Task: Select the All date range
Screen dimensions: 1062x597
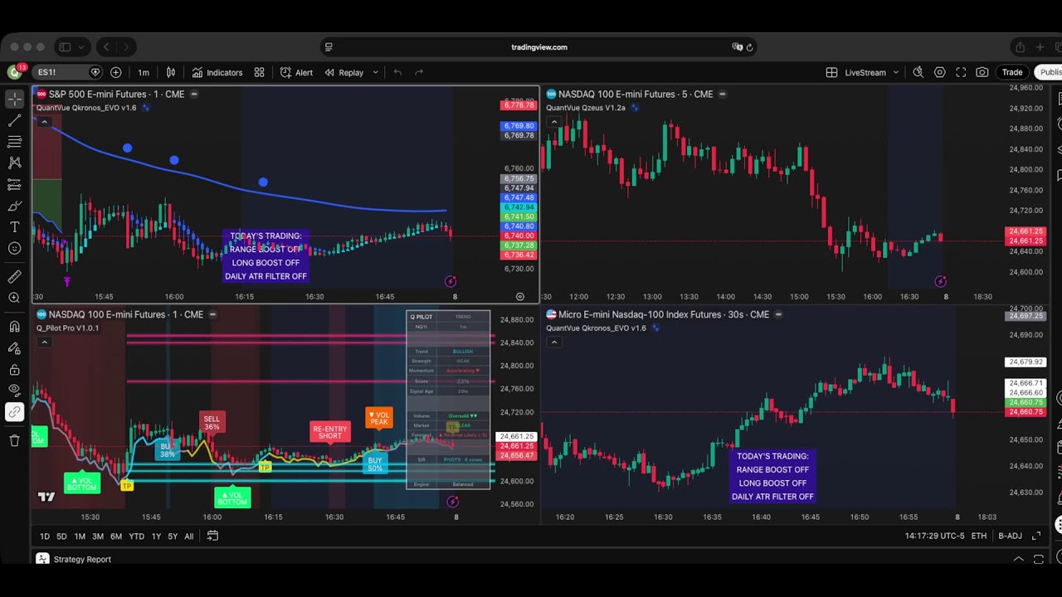Action: 189,536
